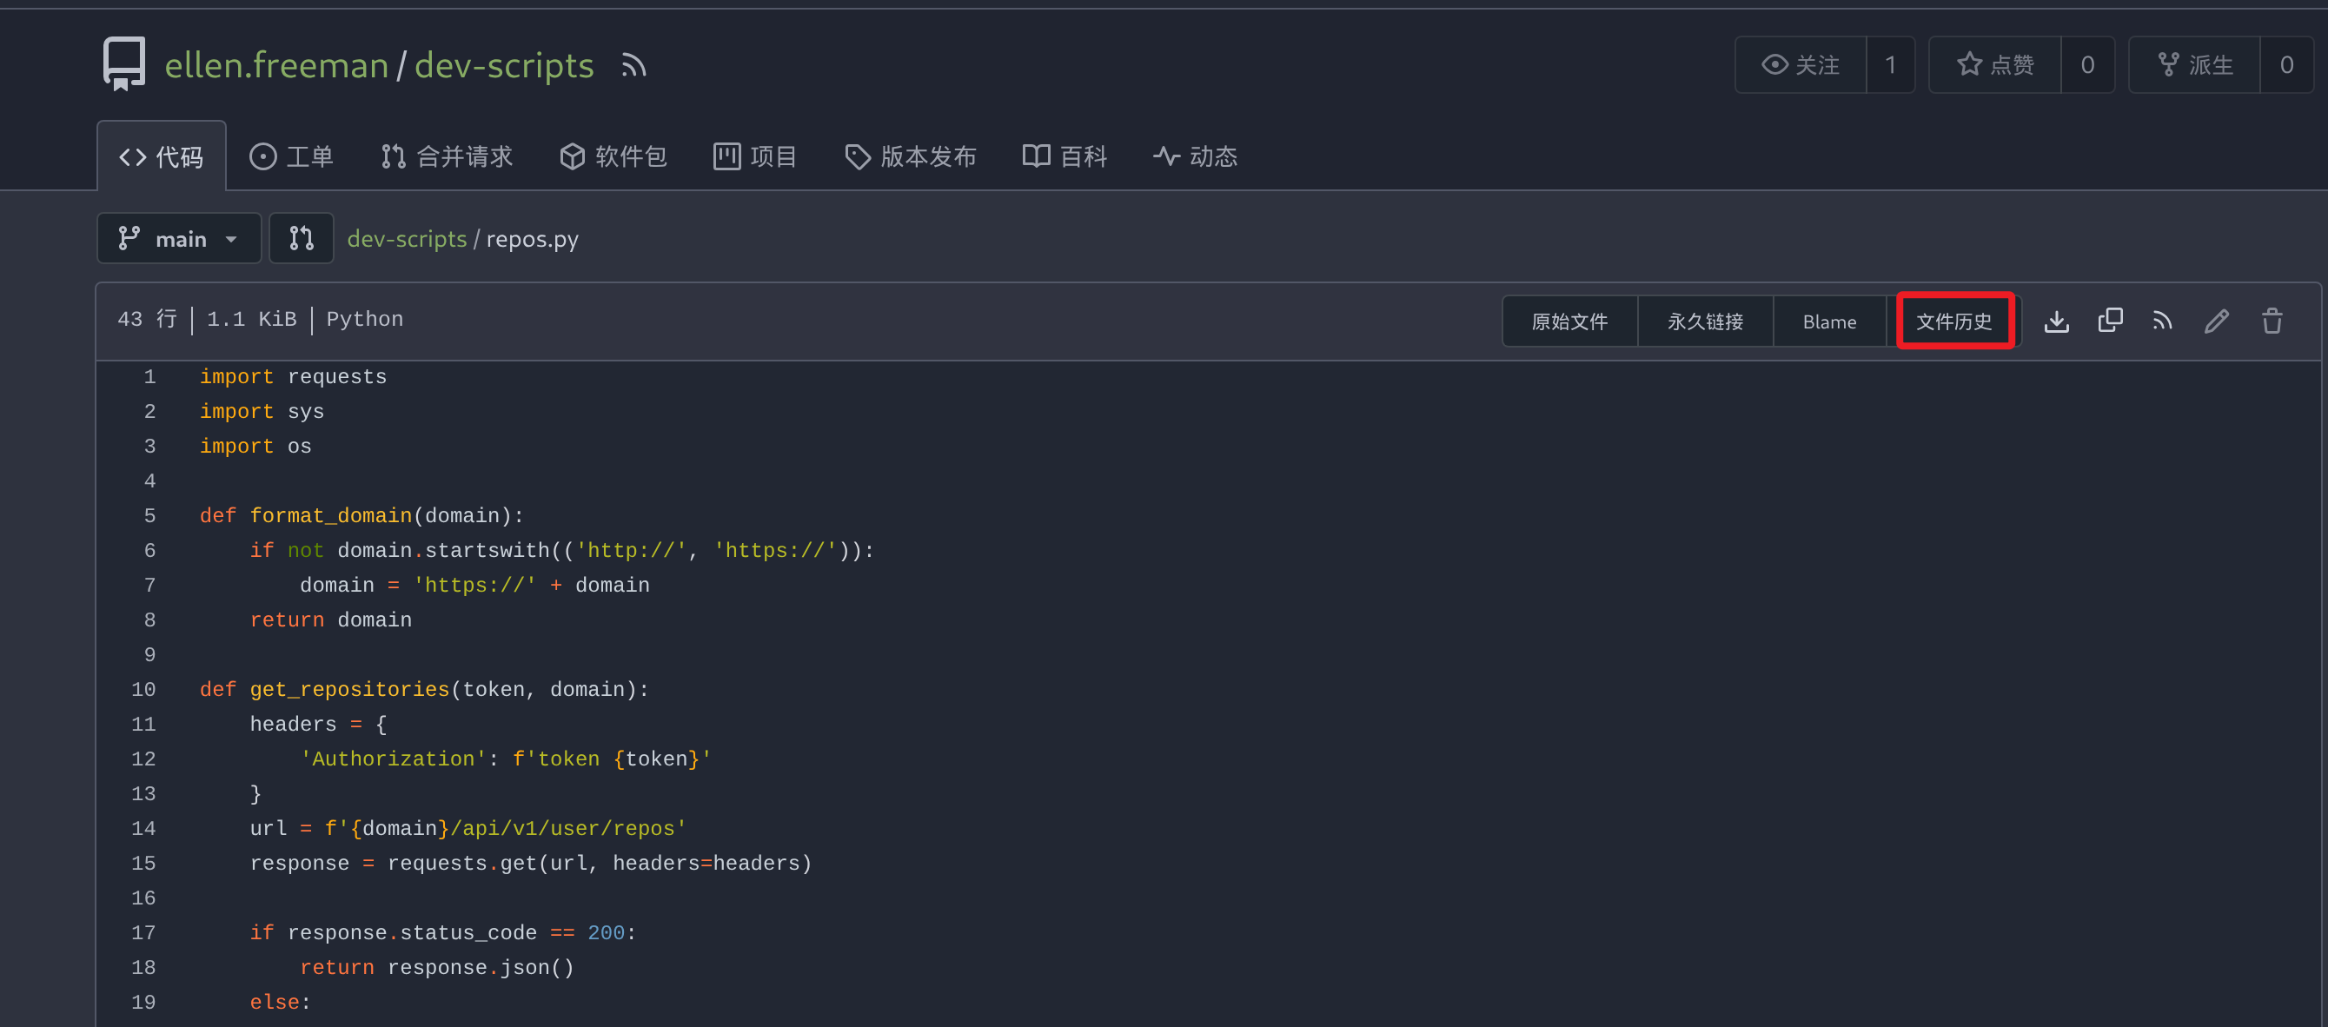2328x1027 pixels.
Task: Open the 工单 issues tab
Action: 291,156
